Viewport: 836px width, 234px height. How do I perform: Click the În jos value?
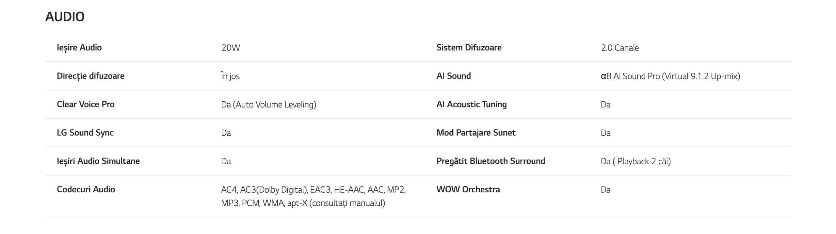[x=230, y=76]
